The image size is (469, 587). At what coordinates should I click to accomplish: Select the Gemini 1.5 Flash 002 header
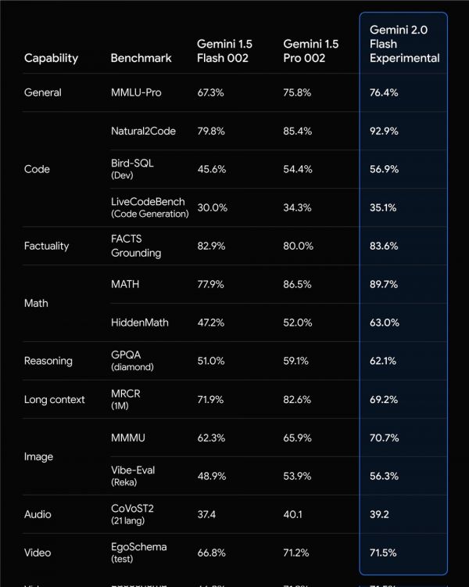(224, 51)
